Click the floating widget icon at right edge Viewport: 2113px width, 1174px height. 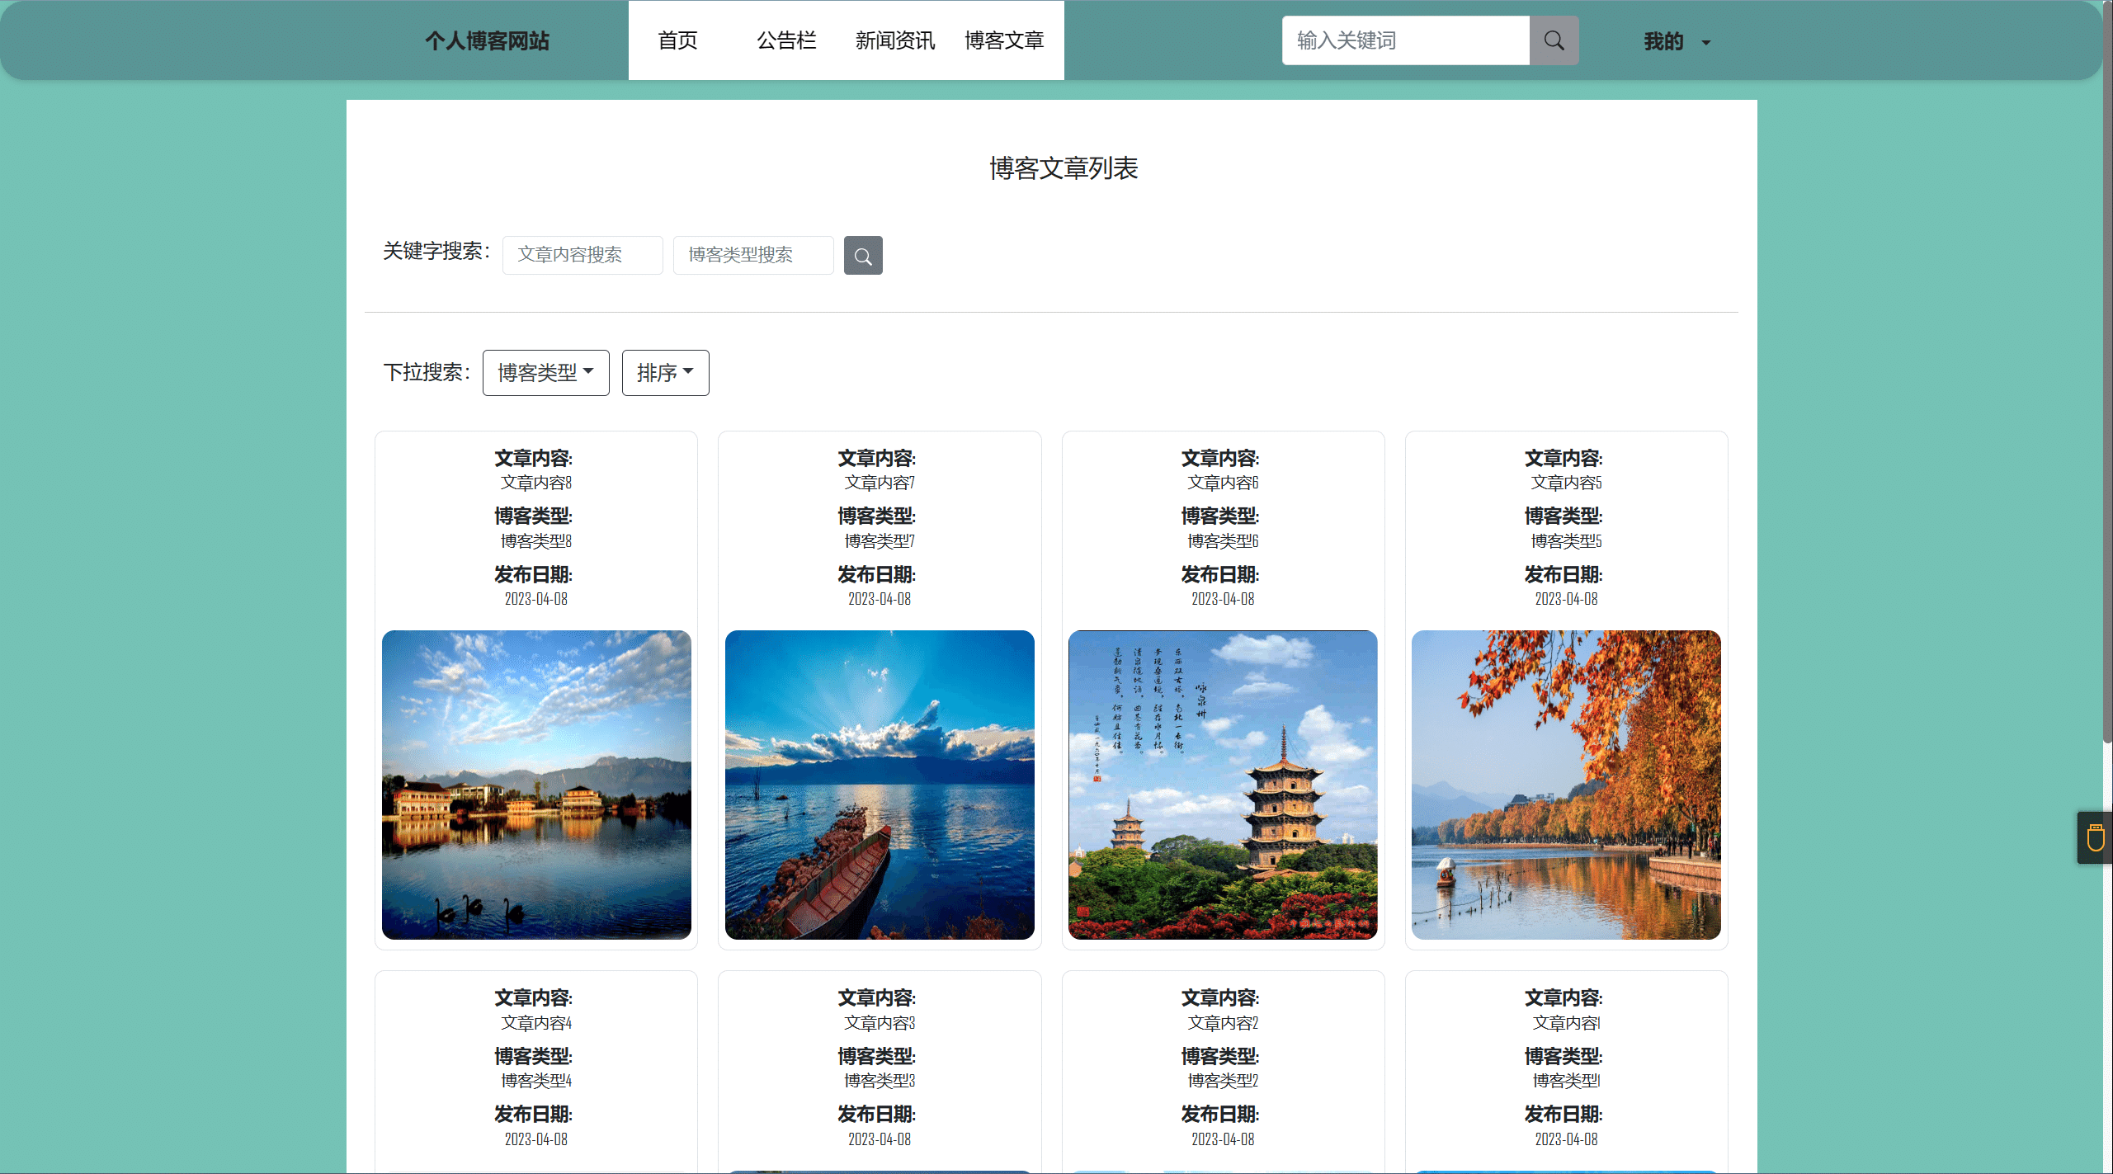tap(2095, 837)
